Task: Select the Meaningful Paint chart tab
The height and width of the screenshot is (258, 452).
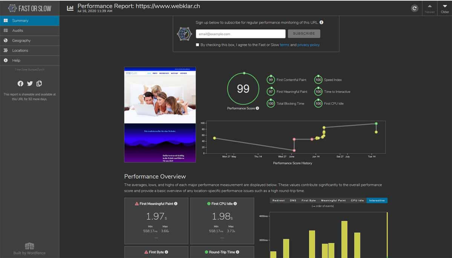Action: pyautogui.click(x=333, y=200)
